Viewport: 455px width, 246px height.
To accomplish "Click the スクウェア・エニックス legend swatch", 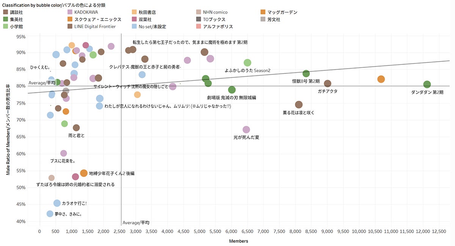I will [x=70, y=19].
